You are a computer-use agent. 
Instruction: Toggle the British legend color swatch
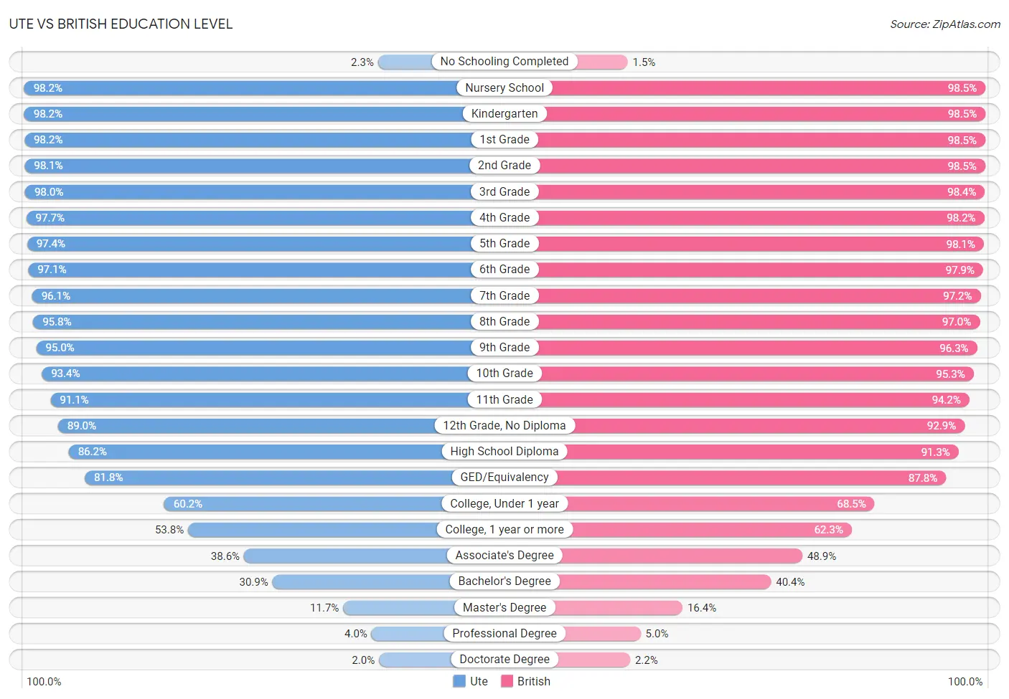coord(507,681)
